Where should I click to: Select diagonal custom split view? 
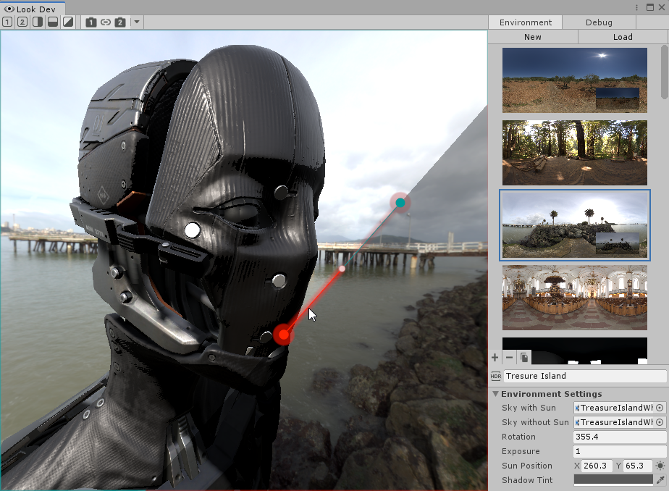coord(67,22)
